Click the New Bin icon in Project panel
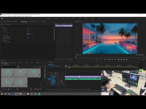This screenshot has width=146, height=109. coord(36,89)
